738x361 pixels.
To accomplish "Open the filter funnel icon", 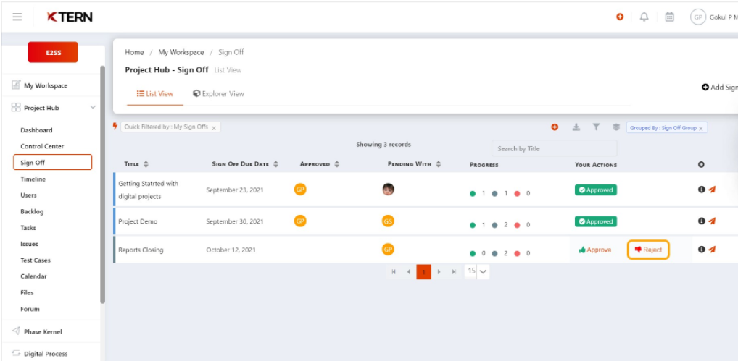I will [x=596, y=127].
